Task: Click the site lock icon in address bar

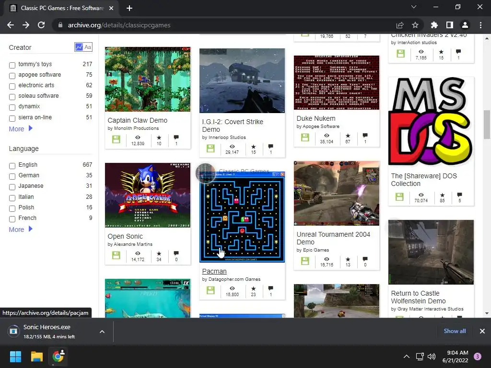Action: point(60,25)
